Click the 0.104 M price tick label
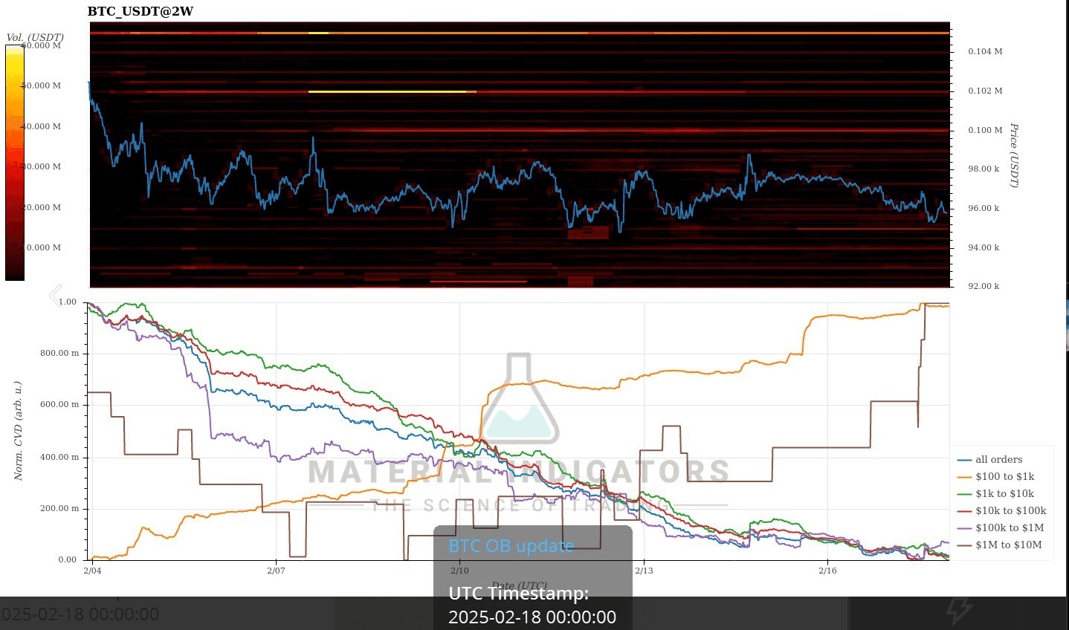1069x630 pixels. pos(985,51)
